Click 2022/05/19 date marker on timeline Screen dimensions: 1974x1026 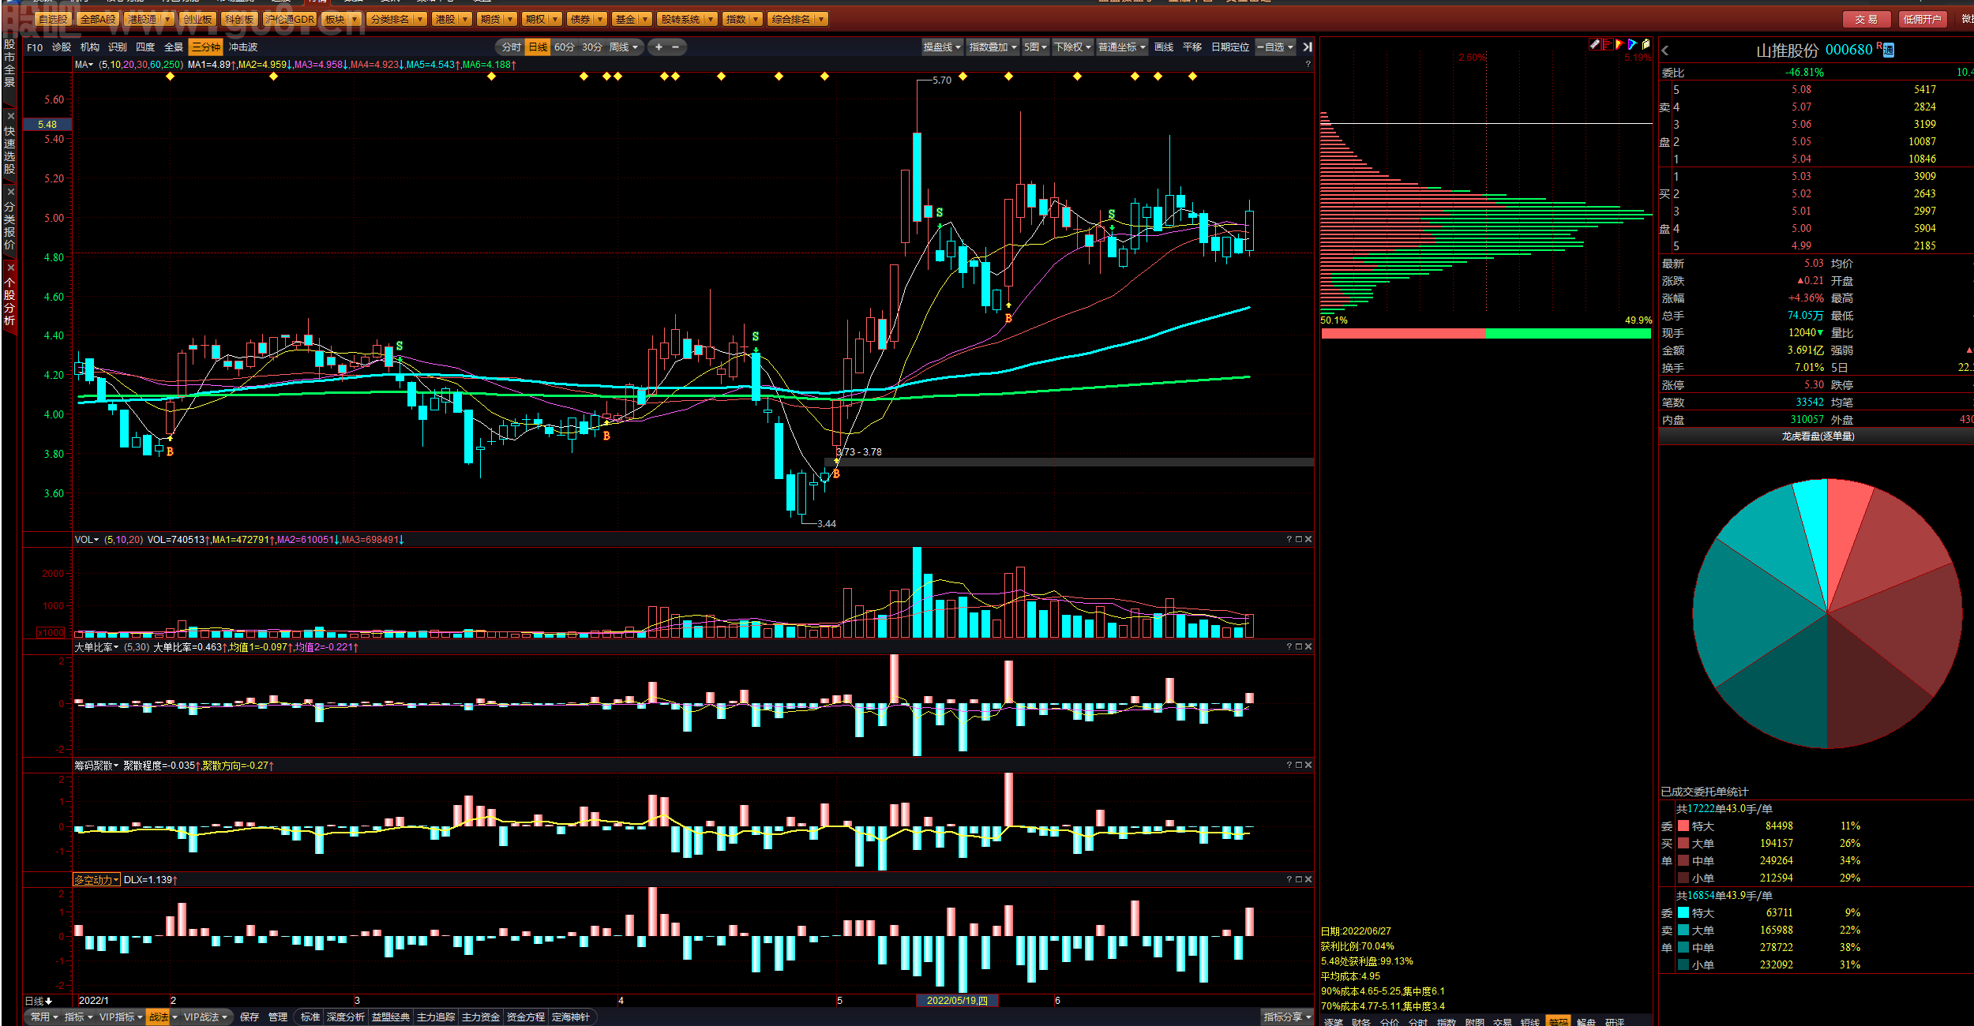point(957,1000)
